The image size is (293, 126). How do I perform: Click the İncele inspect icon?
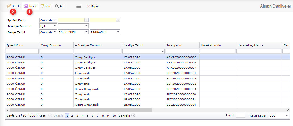(26, 6)
